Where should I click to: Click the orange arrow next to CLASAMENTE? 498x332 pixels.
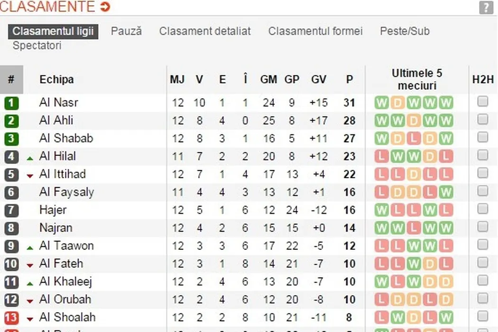[x=105, y=7]
